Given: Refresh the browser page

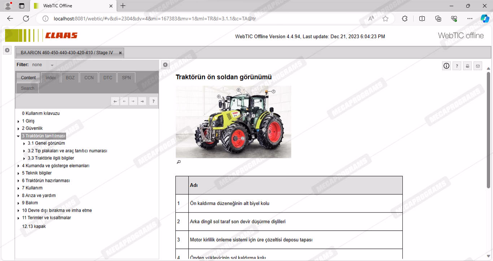Looking at the screenshot, I should (26, 18).
